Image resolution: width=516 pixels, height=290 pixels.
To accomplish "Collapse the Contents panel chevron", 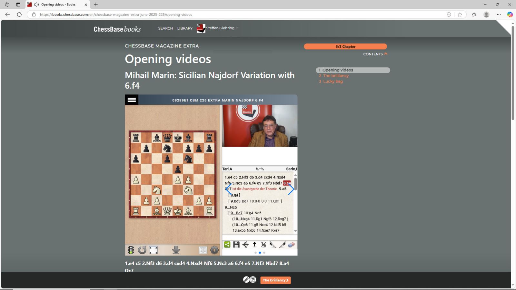I will click(385, 54).
